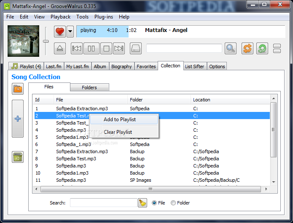Open the dropdown arrow beside the heart
The height and width of the screenshot is (223, 293).
[70, 31]
